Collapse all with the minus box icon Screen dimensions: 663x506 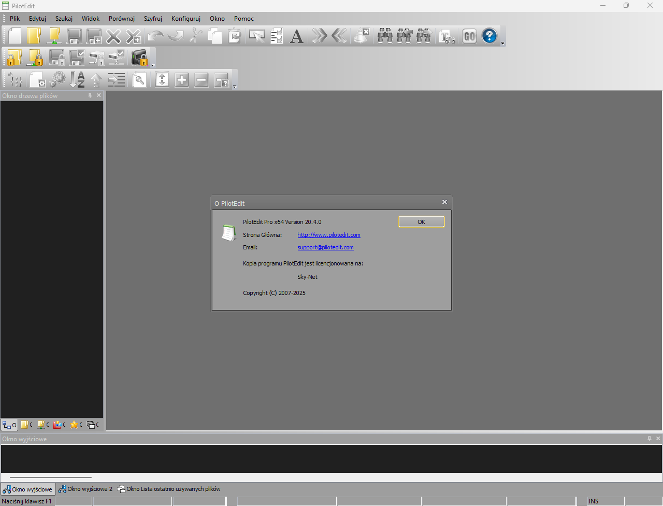201,79
